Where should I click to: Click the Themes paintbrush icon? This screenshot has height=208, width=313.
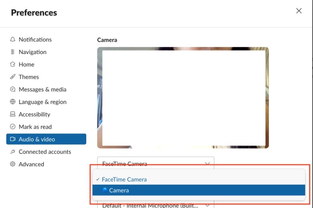[x=13, y=77]
